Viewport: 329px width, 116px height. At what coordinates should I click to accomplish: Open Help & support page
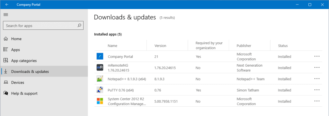click(x=44, y=93)
